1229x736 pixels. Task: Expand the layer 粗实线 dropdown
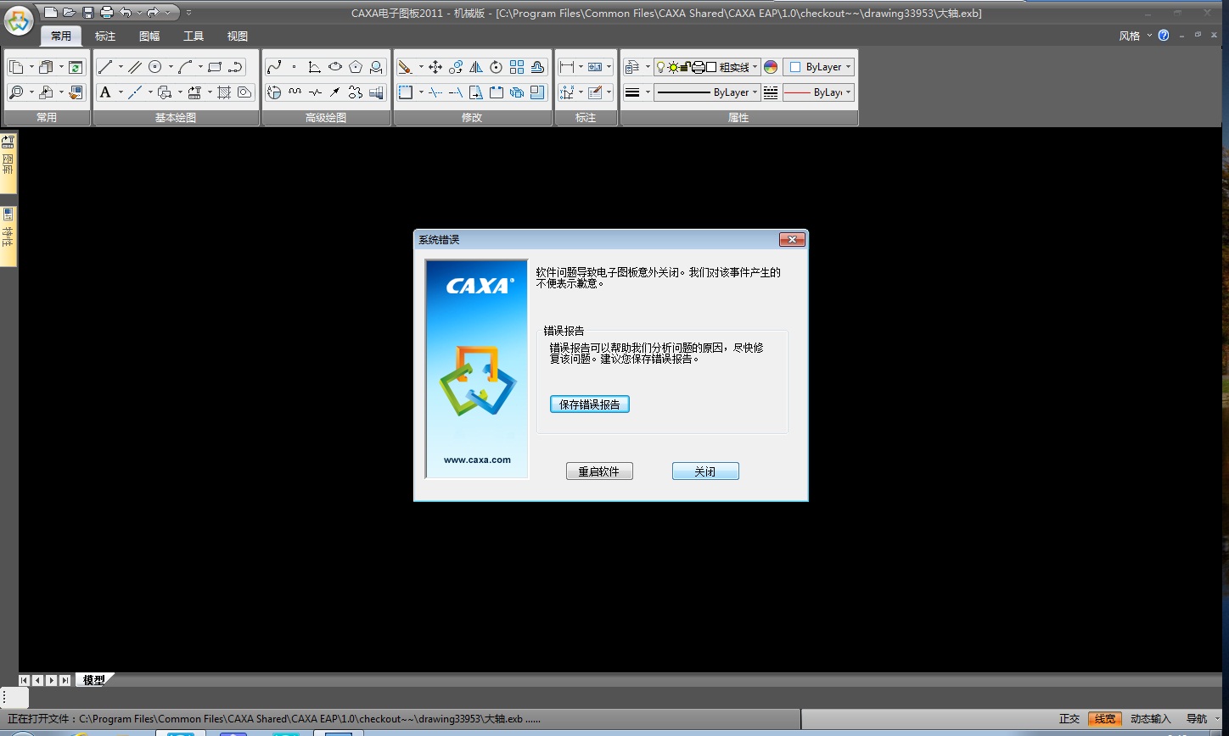click(755, 67)
